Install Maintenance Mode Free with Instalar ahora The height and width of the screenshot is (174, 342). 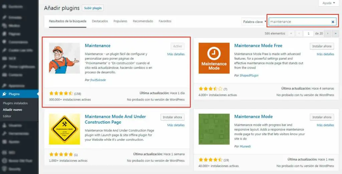coord(322,46)
